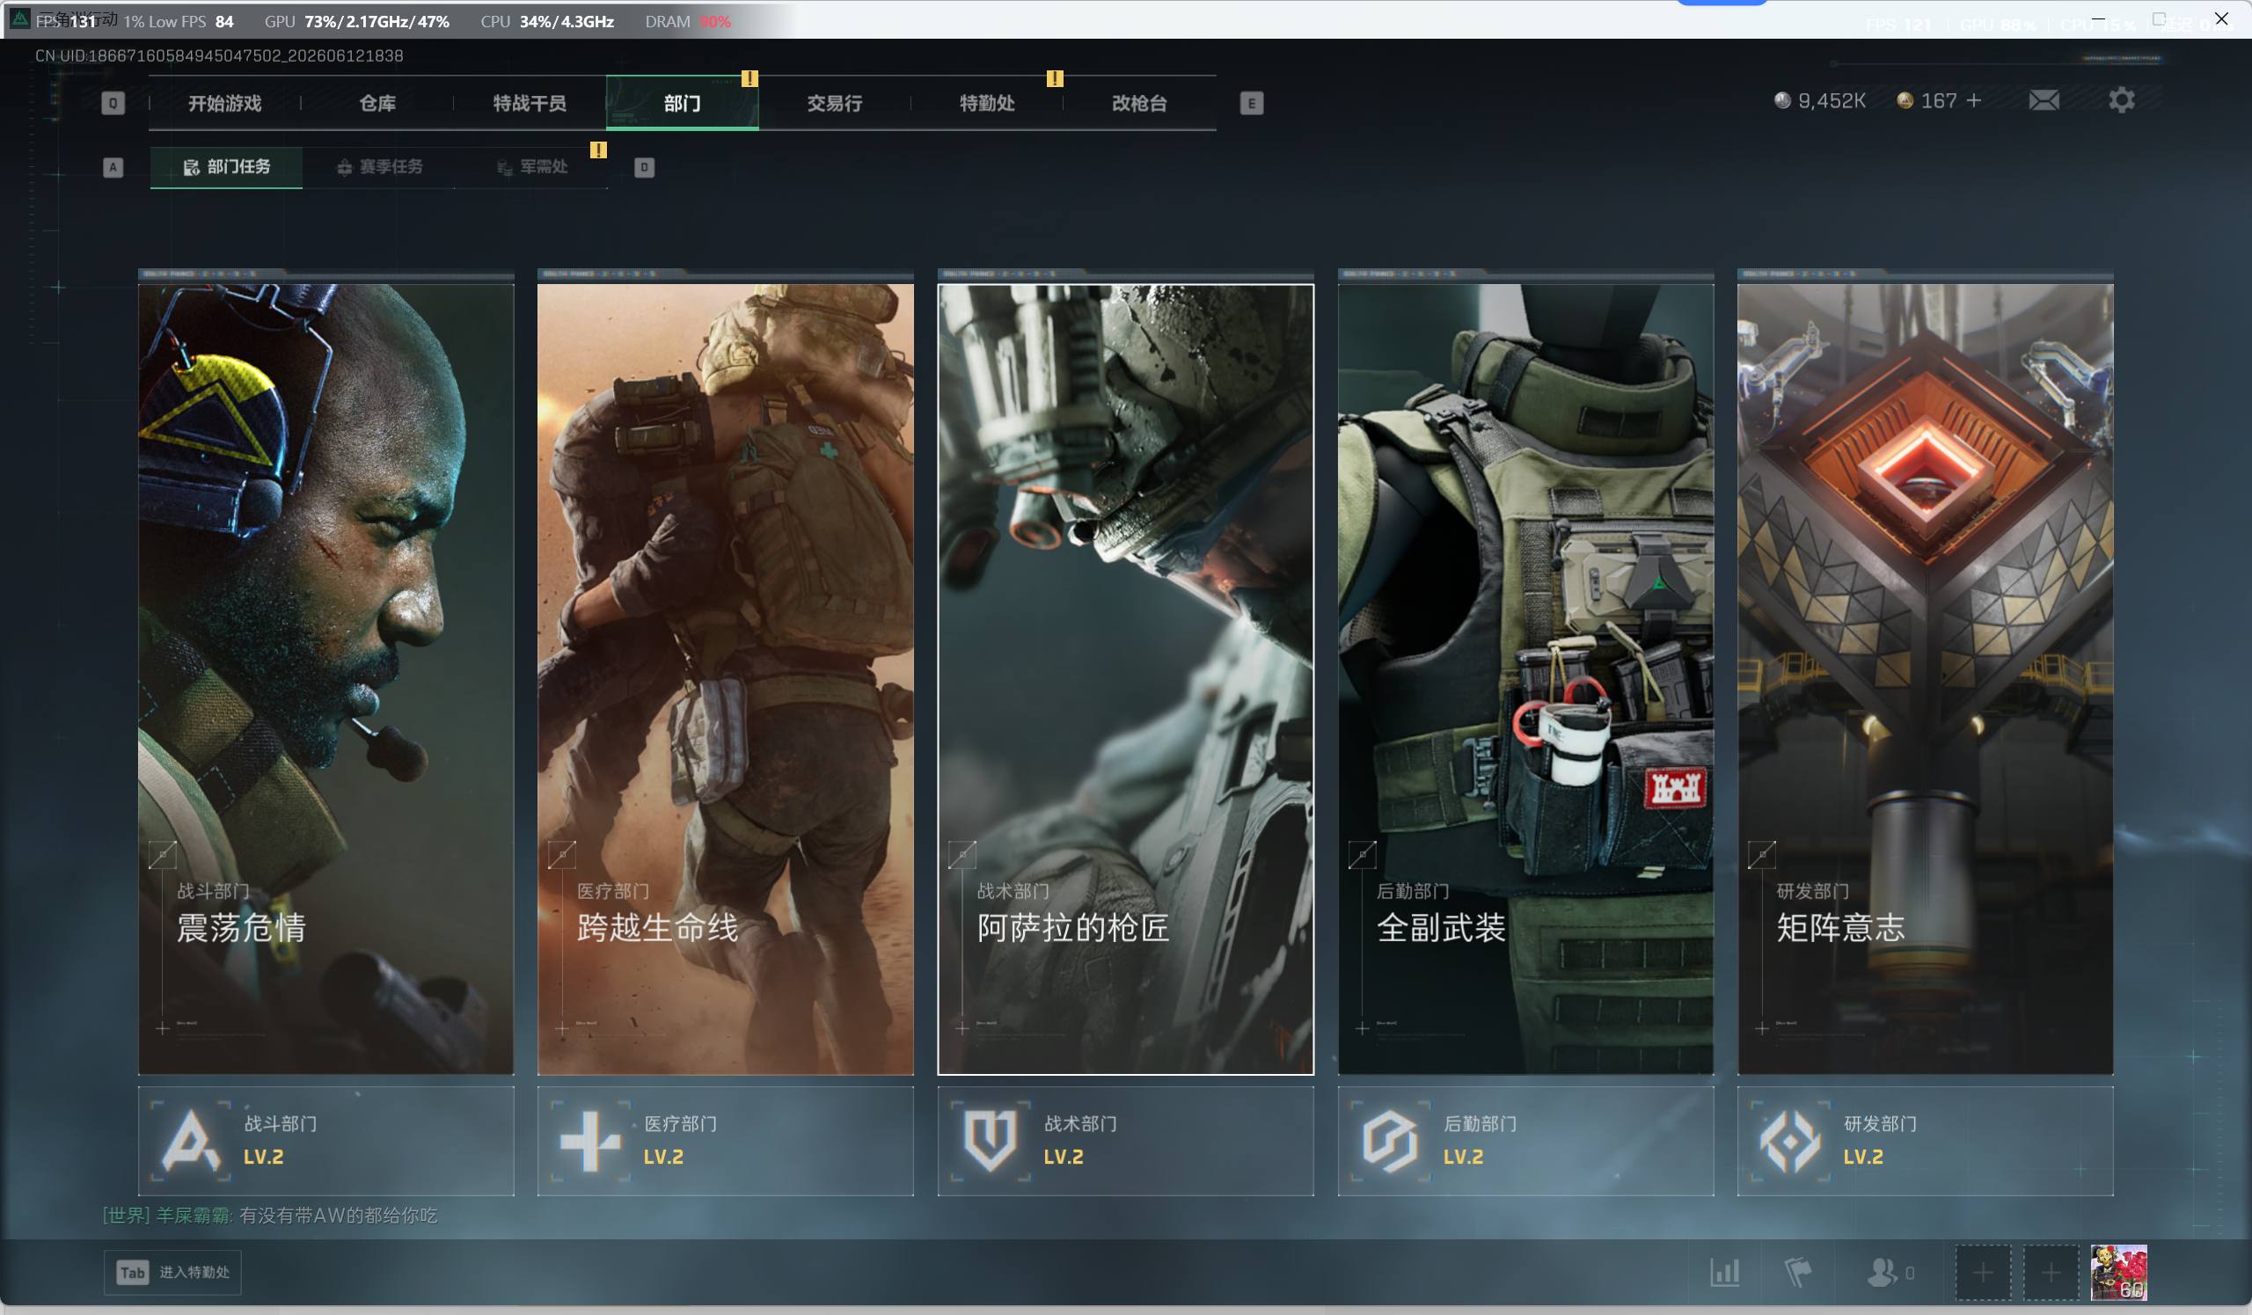The image size is (2252, 1315).
Task: Open the 全副武装 logistics department card
Action: point(1525,679)
